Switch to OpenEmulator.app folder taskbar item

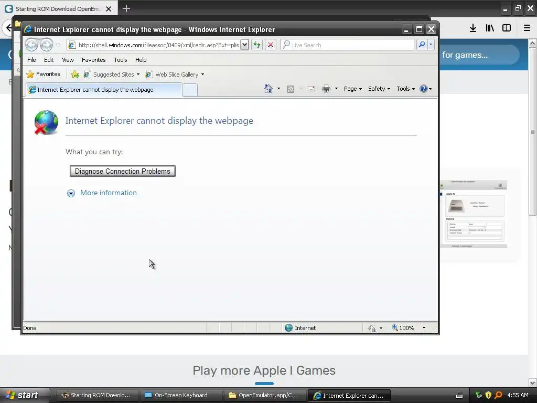(x=264, y=395)
